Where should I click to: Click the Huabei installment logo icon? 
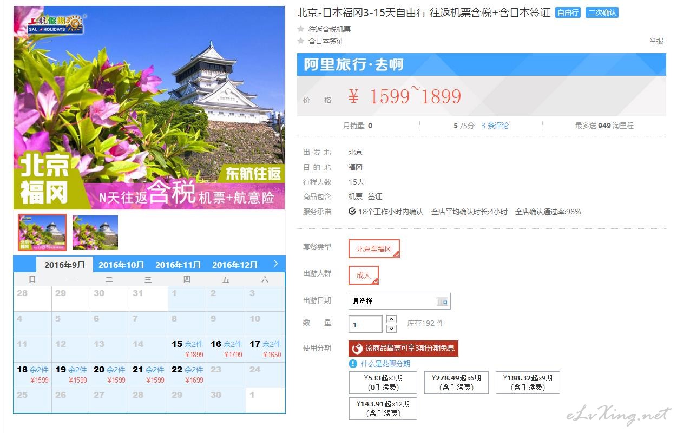357,349
